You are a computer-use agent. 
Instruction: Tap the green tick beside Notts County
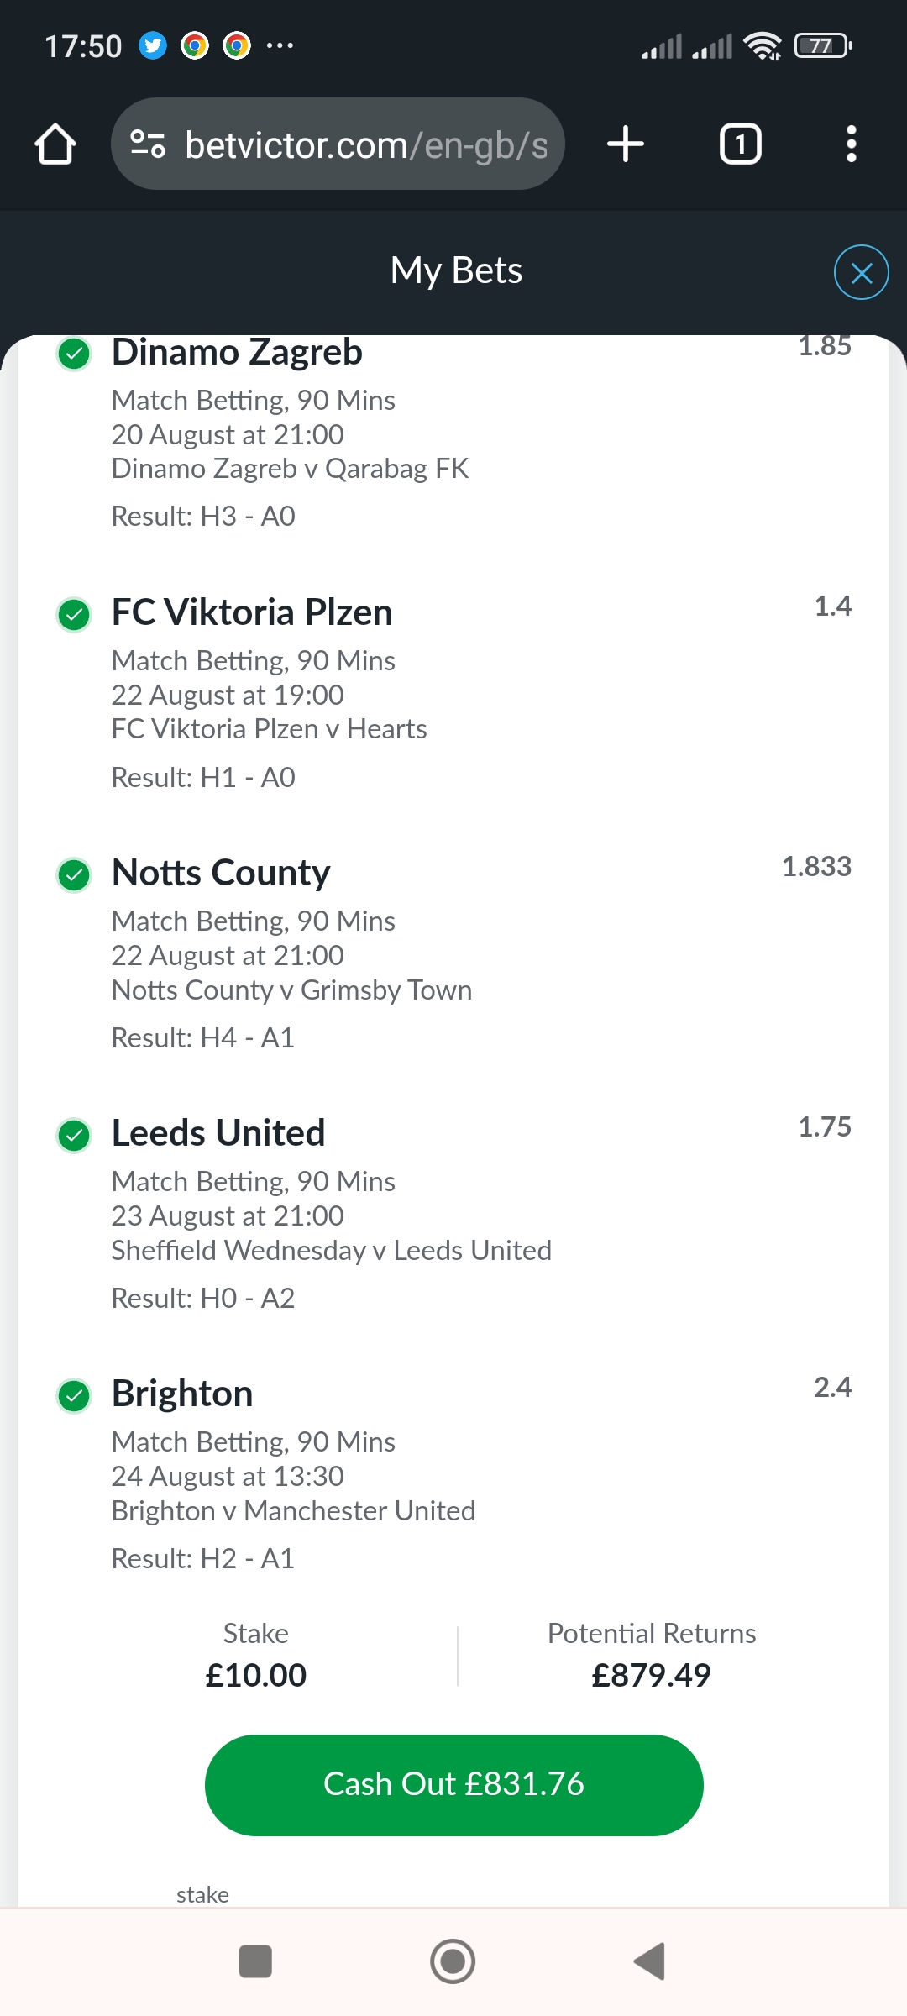click(x=74, y=875)
